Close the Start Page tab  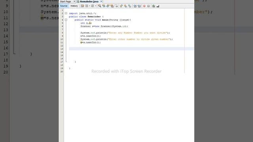tap(74, 2)
